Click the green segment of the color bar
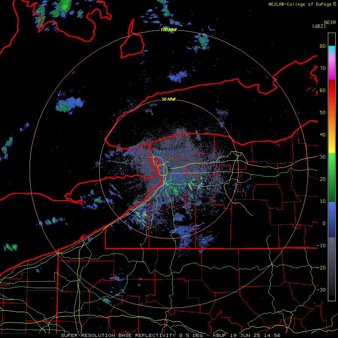Image resolution: width=338 pixels, height=338 pixels. tap(332, 177)
